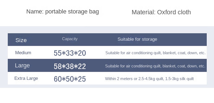
Task: Select the Large size label
Action: click(x=22, y=66)
